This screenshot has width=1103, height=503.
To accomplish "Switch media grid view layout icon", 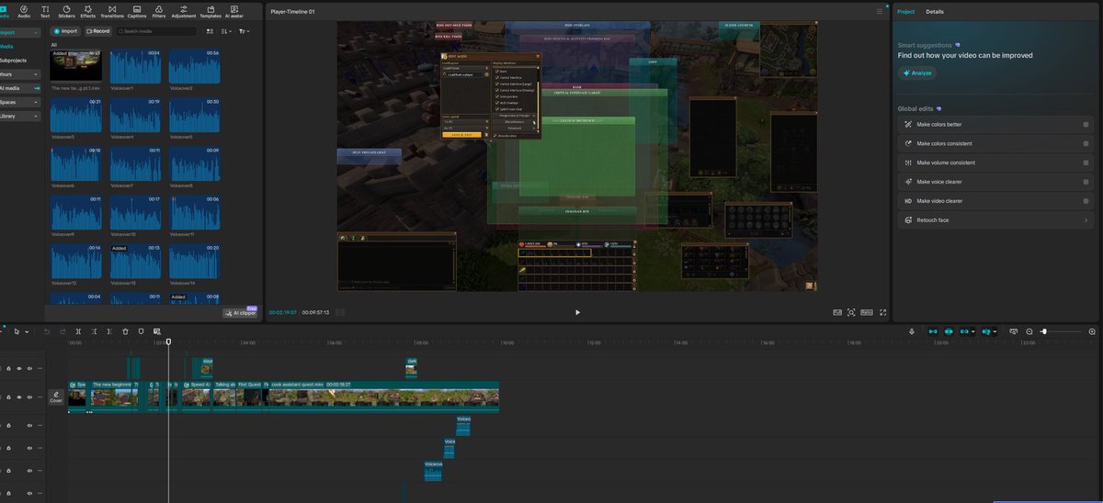I will coord(210,31).
